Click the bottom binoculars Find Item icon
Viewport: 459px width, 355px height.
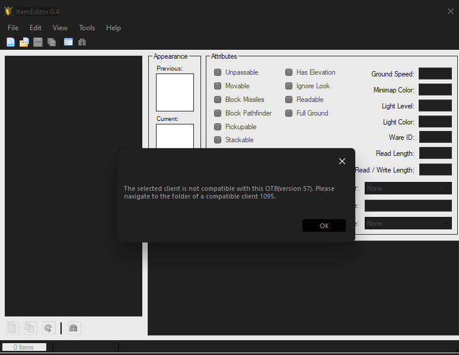pos(73,328)
